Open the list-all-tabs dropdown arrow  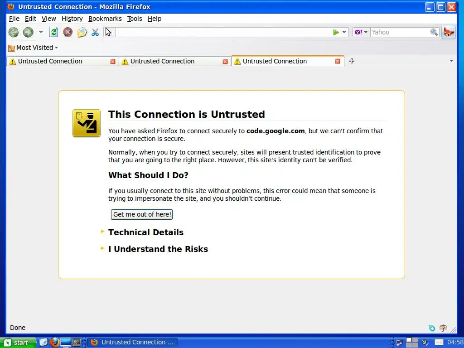coord(451,61)
